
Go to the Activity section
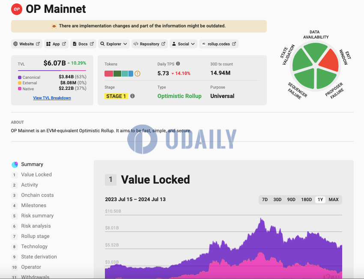30,185
